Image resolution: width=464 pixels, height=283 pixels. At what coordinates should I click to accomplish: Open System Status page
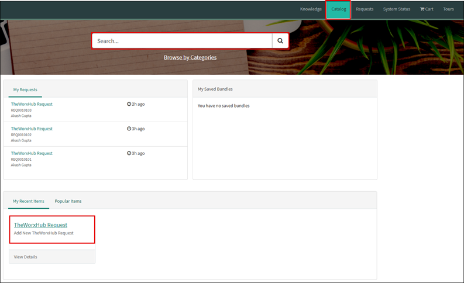(x=397, y=9)
